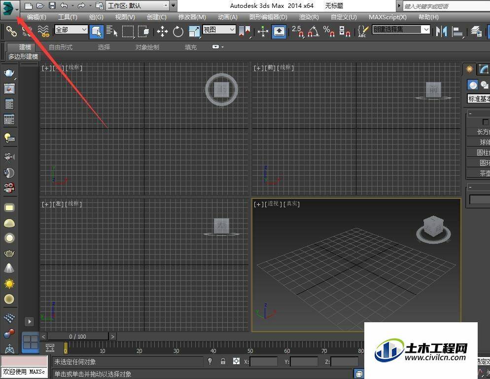Viewport: 490px width, 379px height.
Task: Toggle Spinner Snap
Action: [345, 31]
